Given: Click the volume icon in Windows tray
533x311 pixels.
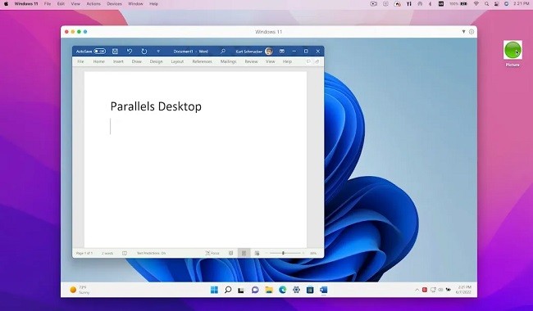Looking at the screenshot, I should (x=440, y=290).
